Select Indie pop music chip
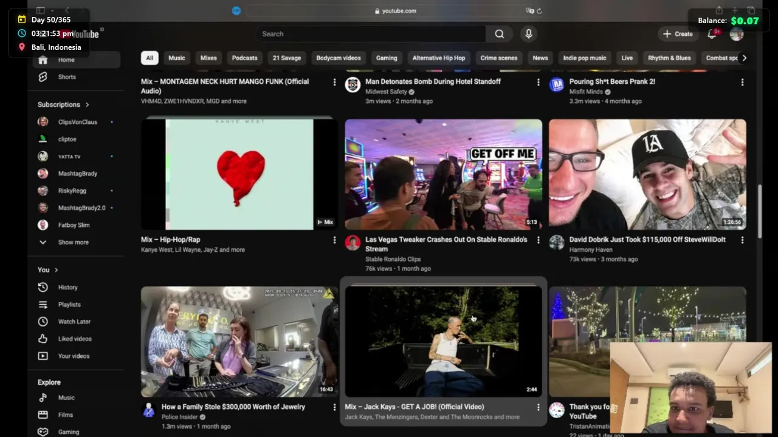 click(x=585, y=58)
